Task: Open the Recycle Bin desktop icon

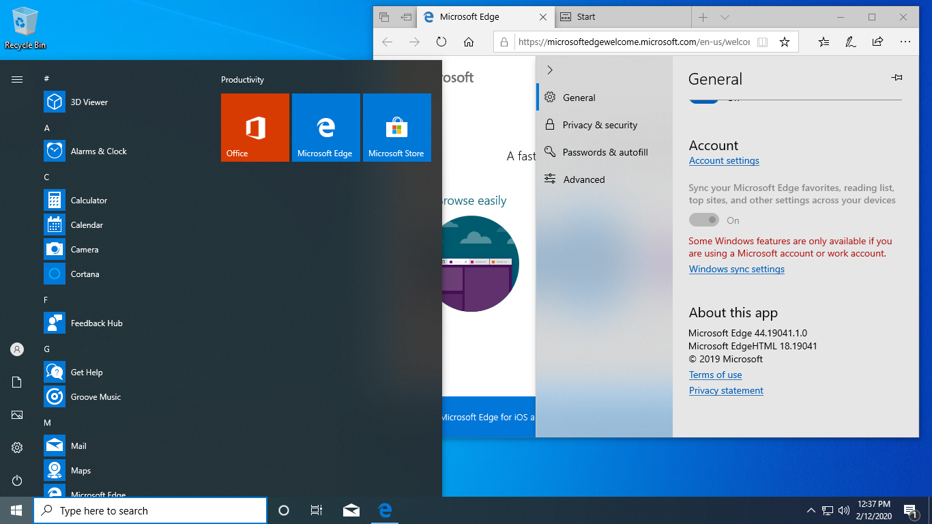Action: pyautogui.click(x=25, y=29)
